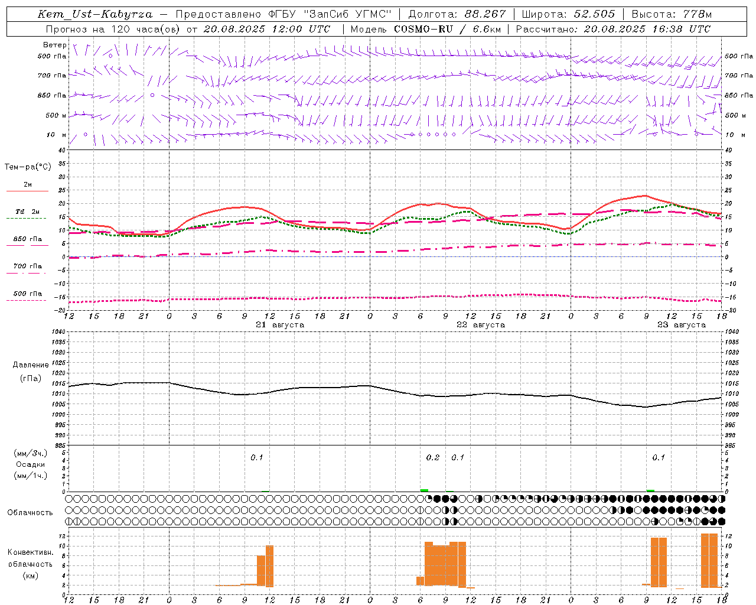Click the Td 2м legend entry

click(28, 212)
